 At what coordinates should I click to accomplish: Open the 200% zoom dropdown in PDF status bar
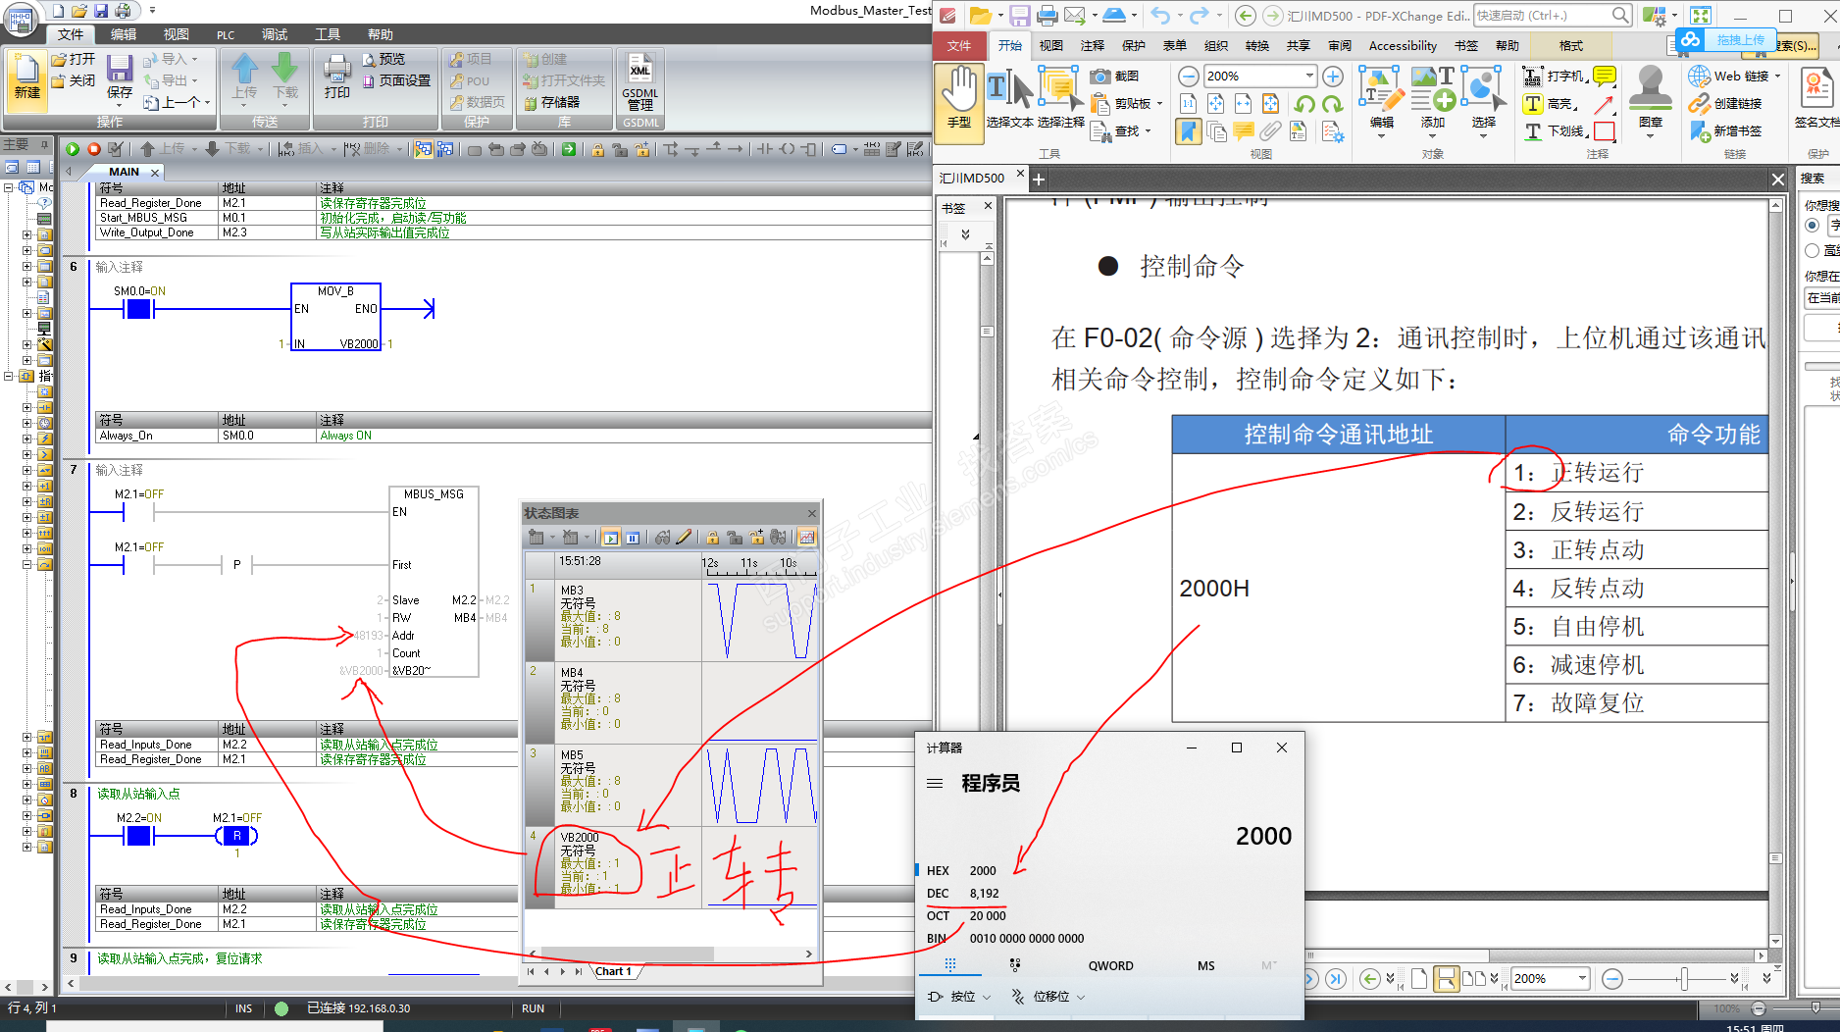pos(1582,978)
